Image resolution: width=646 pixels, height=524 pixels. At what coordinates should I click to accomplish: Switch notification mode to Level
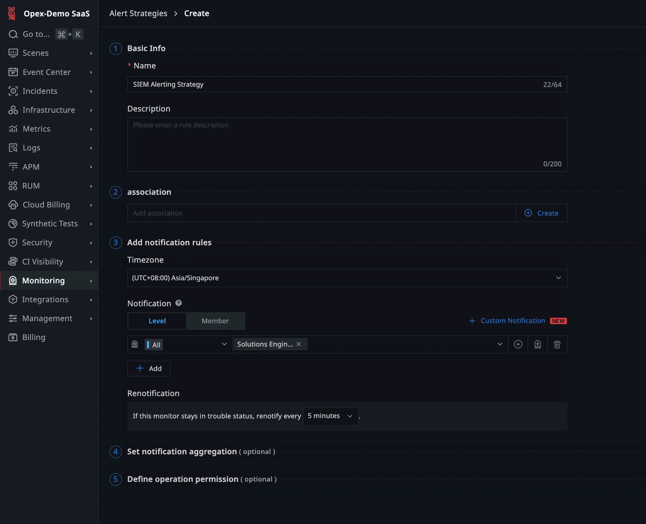pos(157,321)
